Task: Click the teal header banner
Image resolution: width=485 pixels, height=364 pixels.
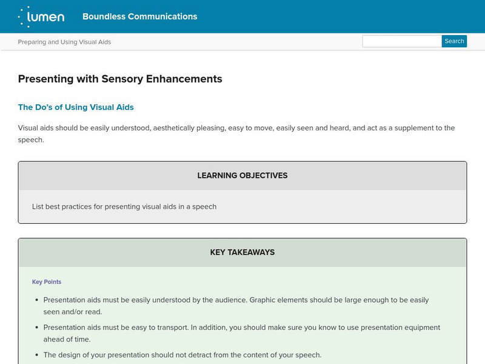Action: [x=242, y=16]
